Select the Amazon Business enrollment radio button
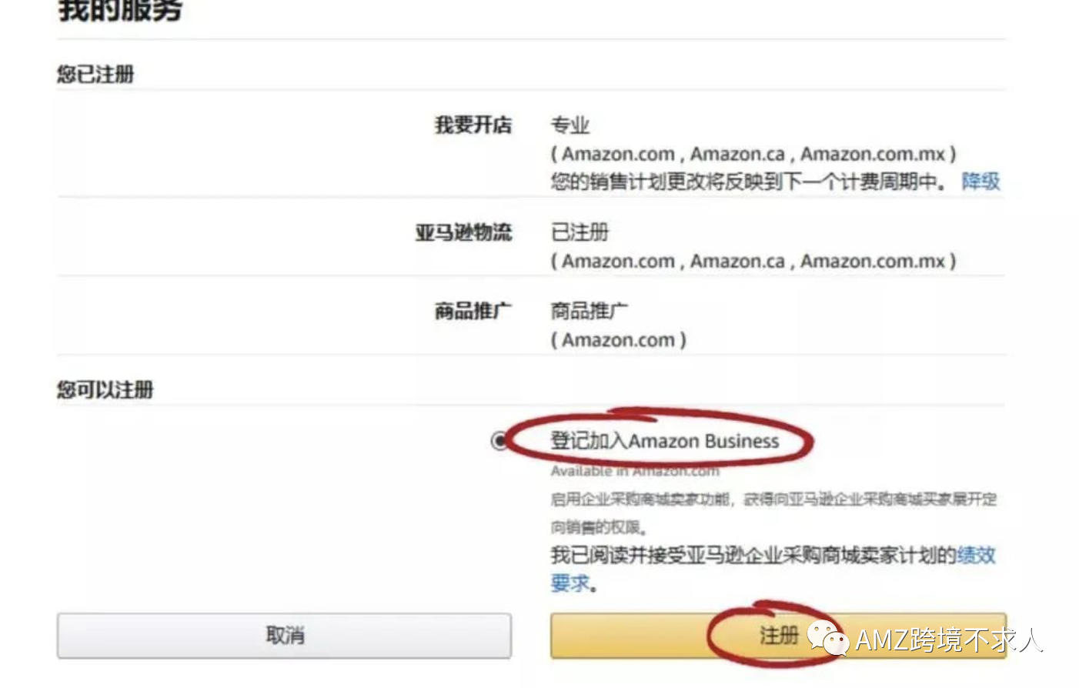1079x688 pixels. pos(499,441)
